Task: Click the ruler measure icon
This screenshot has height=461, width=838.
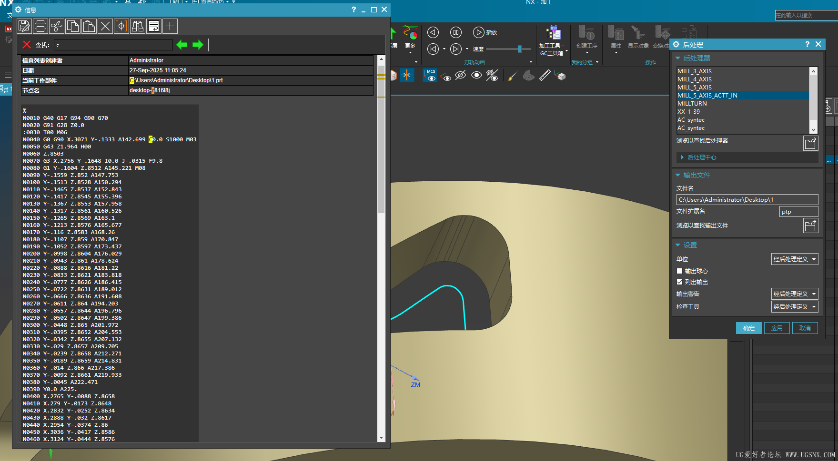Action: (545, 75)
